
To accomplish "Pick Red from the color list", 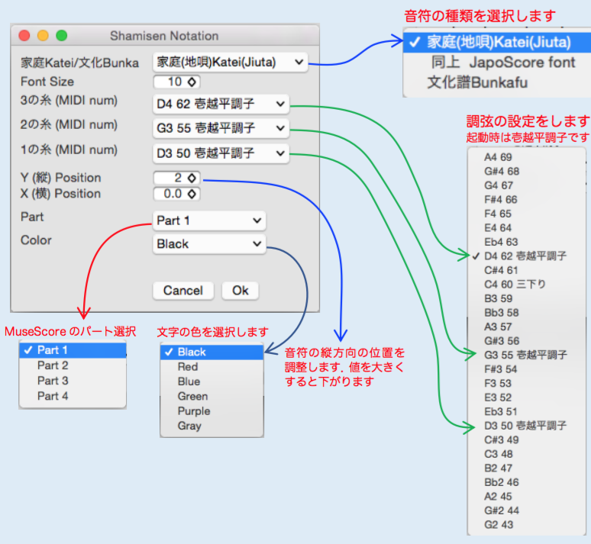I will tap(188, 367).
